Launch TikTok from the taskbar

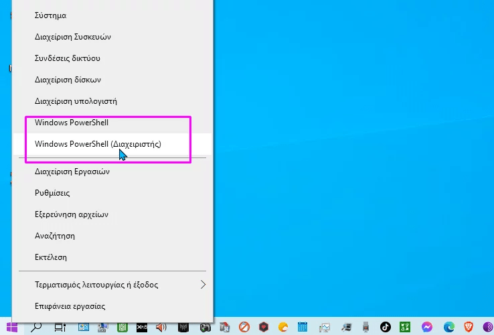point(386,327)
